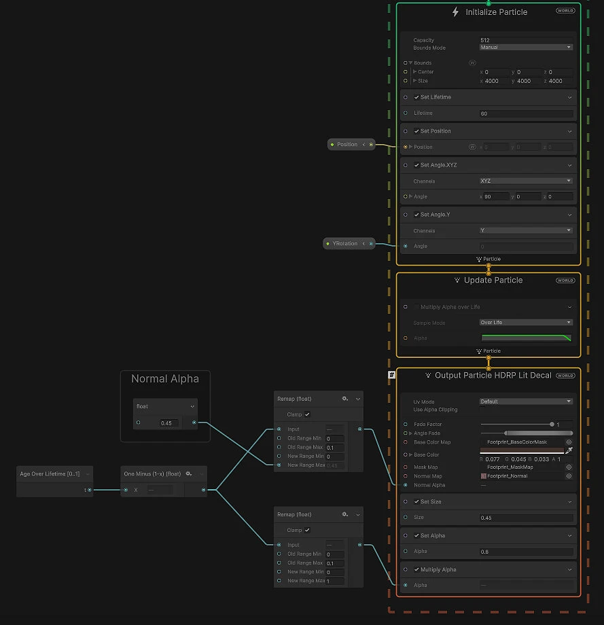The width and height of the screenshot is (604, 625).
Task: Collapse the Age Over Lifetime node
Action: (x=88, y=474)
